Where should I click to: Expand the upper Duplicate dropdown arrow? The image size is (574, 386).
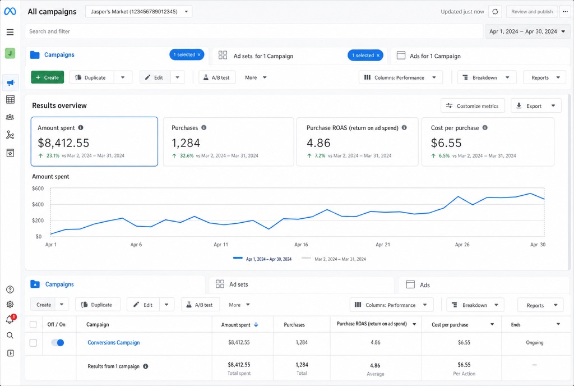pos(123,77)
